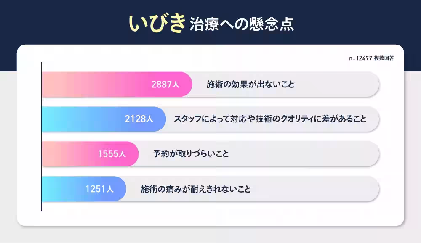The image size is (421, 243).
Task: Click the 1251人 value text
Action: (99, 189)
